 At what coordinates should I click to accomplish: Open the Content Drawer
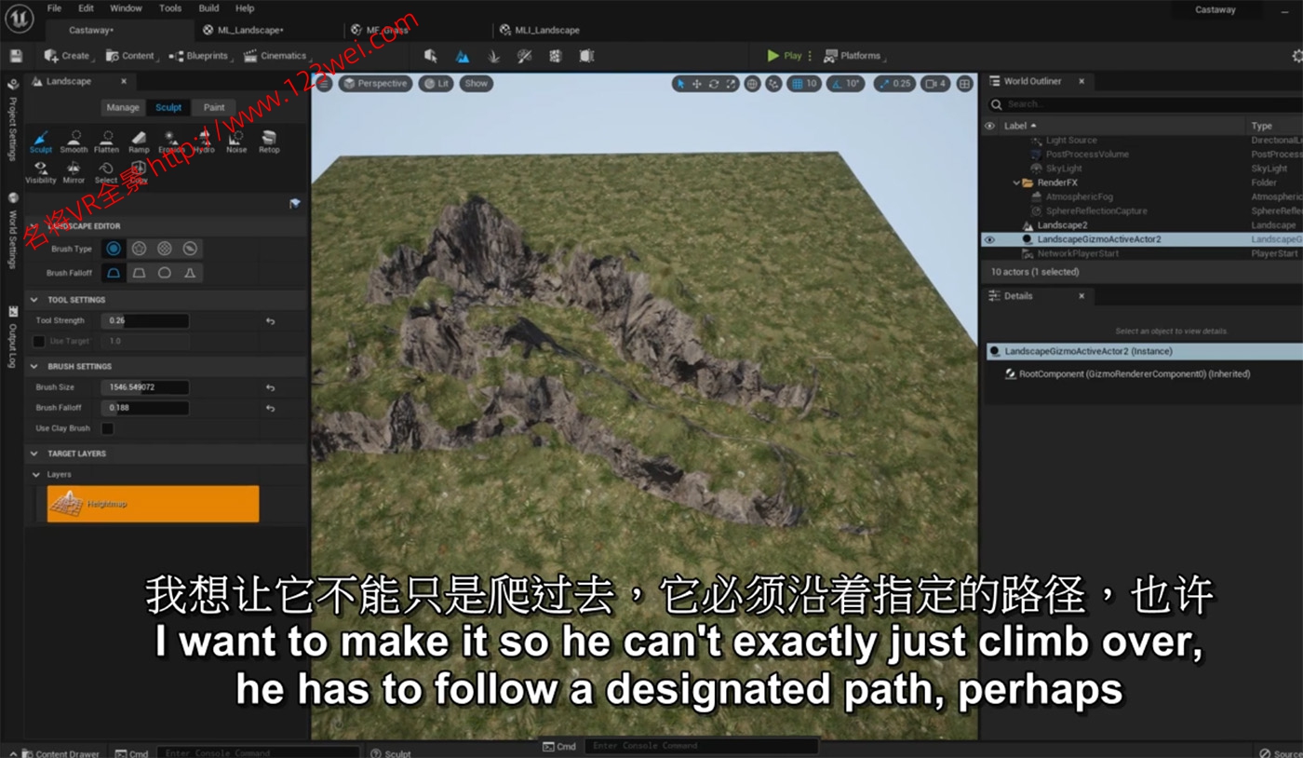click(x=60, y=752)
